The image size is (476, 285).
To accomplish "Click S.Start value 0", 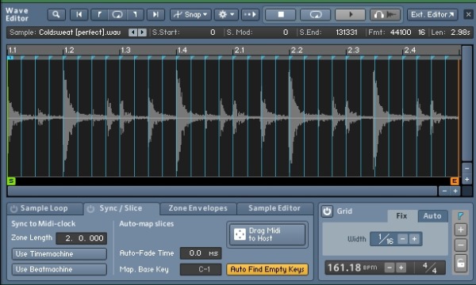I will tap(213, 32).
